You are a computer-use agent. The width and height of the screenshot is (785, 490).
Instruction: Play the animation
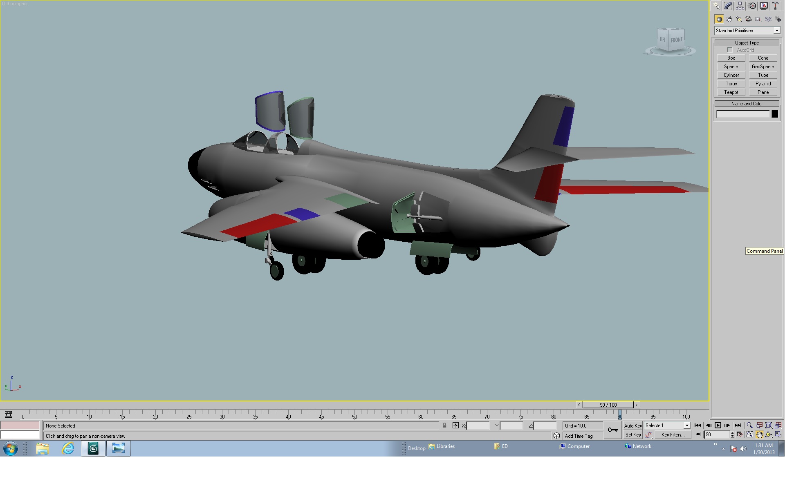[718, 425]
